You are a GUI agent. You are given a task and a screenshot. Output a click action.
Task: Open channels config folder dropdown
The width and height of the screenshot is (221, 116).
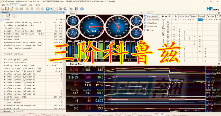click(x=3, y=16)
